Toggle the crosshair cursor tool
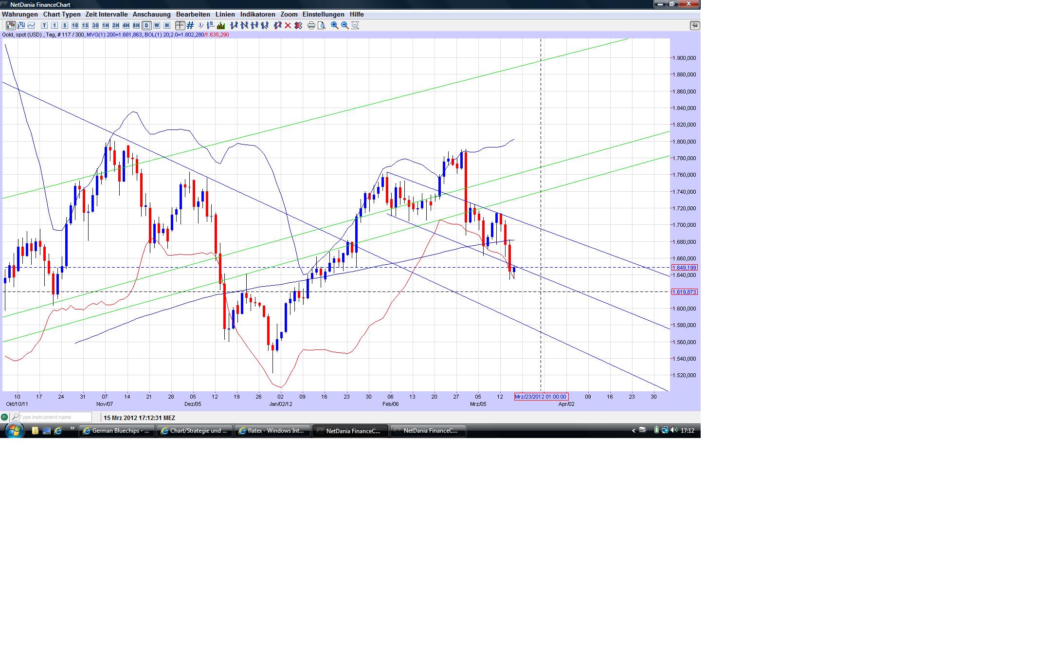1051x657 pixels. point(180,25)
